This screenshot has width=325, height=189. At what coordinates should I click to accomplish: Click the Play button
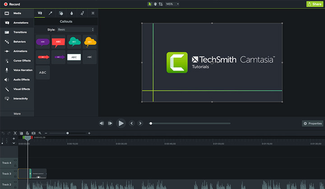click(x=121, y=123)
